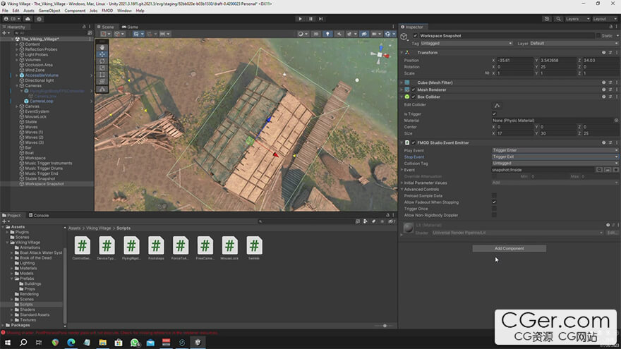
Task: Lock the Inspector panel
Action: point(610,27)
